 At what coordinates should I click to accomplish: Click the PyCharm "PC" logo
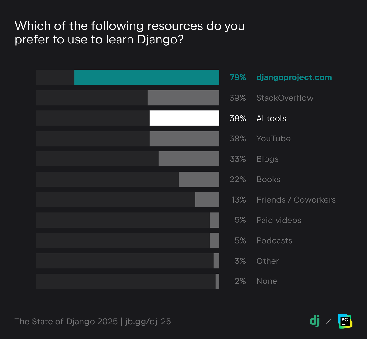pyautogui.click(x=345, y=321)
